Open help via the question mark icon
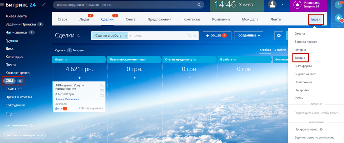The image size is (344, 143). click(x=338, y=5)
